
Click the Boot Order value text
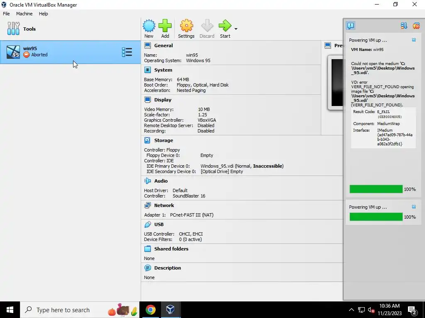coord(203,85)
